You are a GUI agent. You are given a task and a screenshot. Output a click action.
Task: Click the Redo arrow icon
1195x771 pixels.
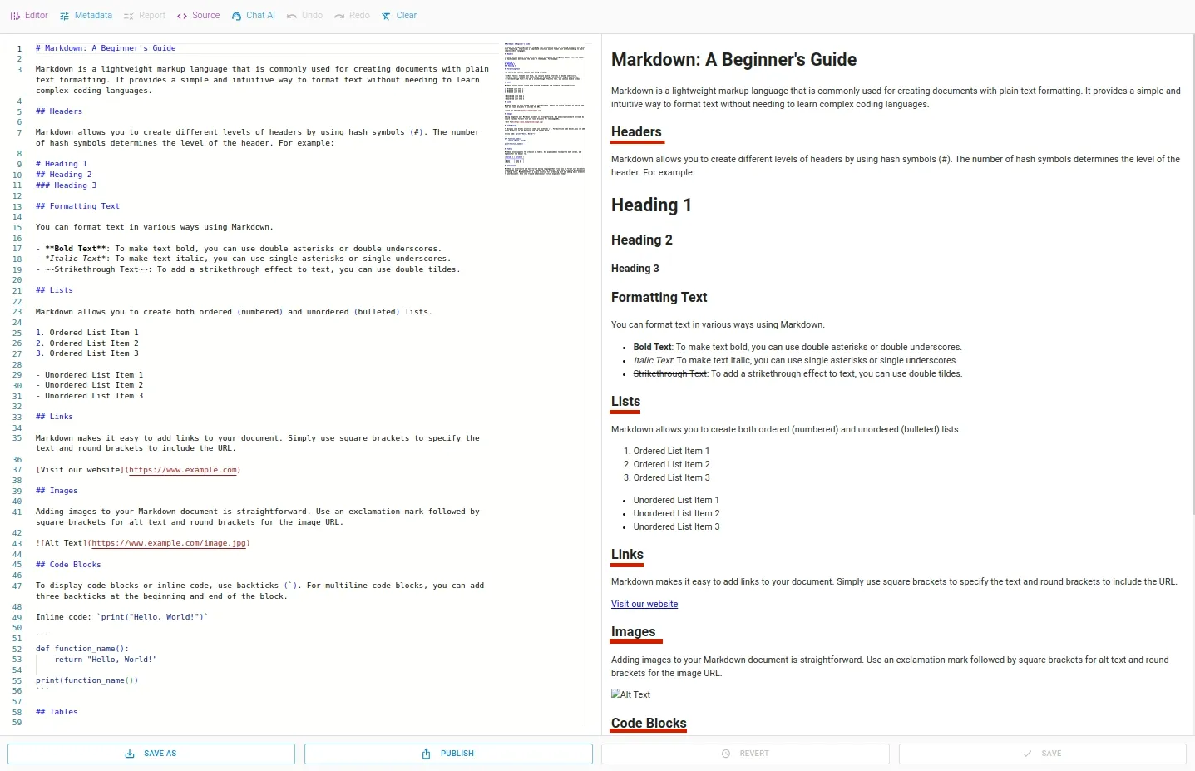(339, 16)
